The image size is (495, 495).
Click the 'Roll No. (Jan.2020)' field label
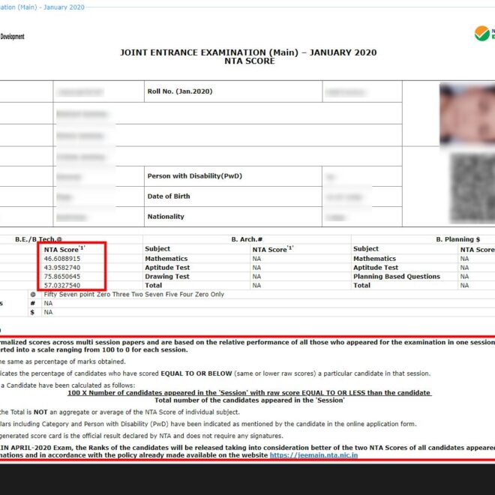pos(180,91)
